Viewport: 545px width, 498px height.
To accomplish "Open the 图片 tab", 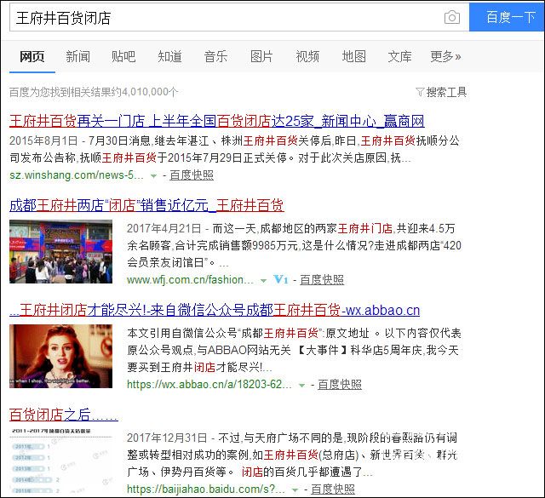I will coord(261,56).
